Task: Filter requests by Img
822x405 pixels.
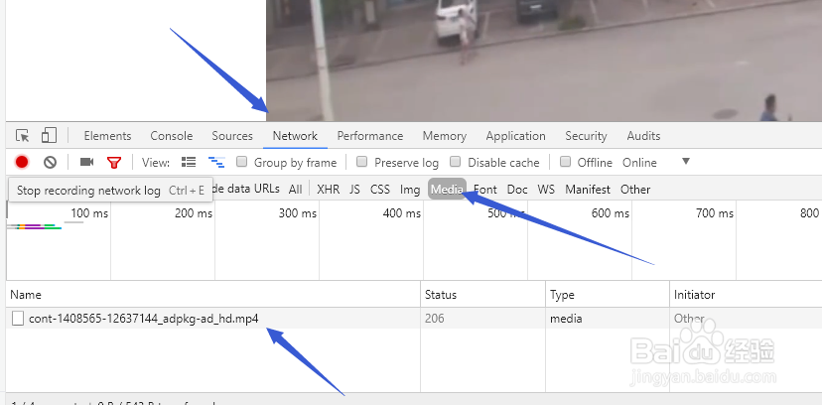Action: pyautogui.click(x=410, y=190)
